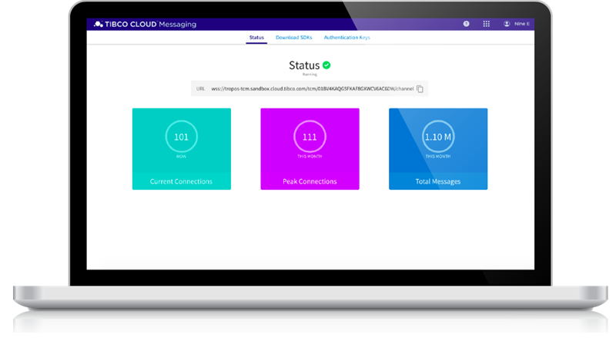The image size is (616, 341).
Task: Click the 111 circle gauge
Action: point(310,137)
